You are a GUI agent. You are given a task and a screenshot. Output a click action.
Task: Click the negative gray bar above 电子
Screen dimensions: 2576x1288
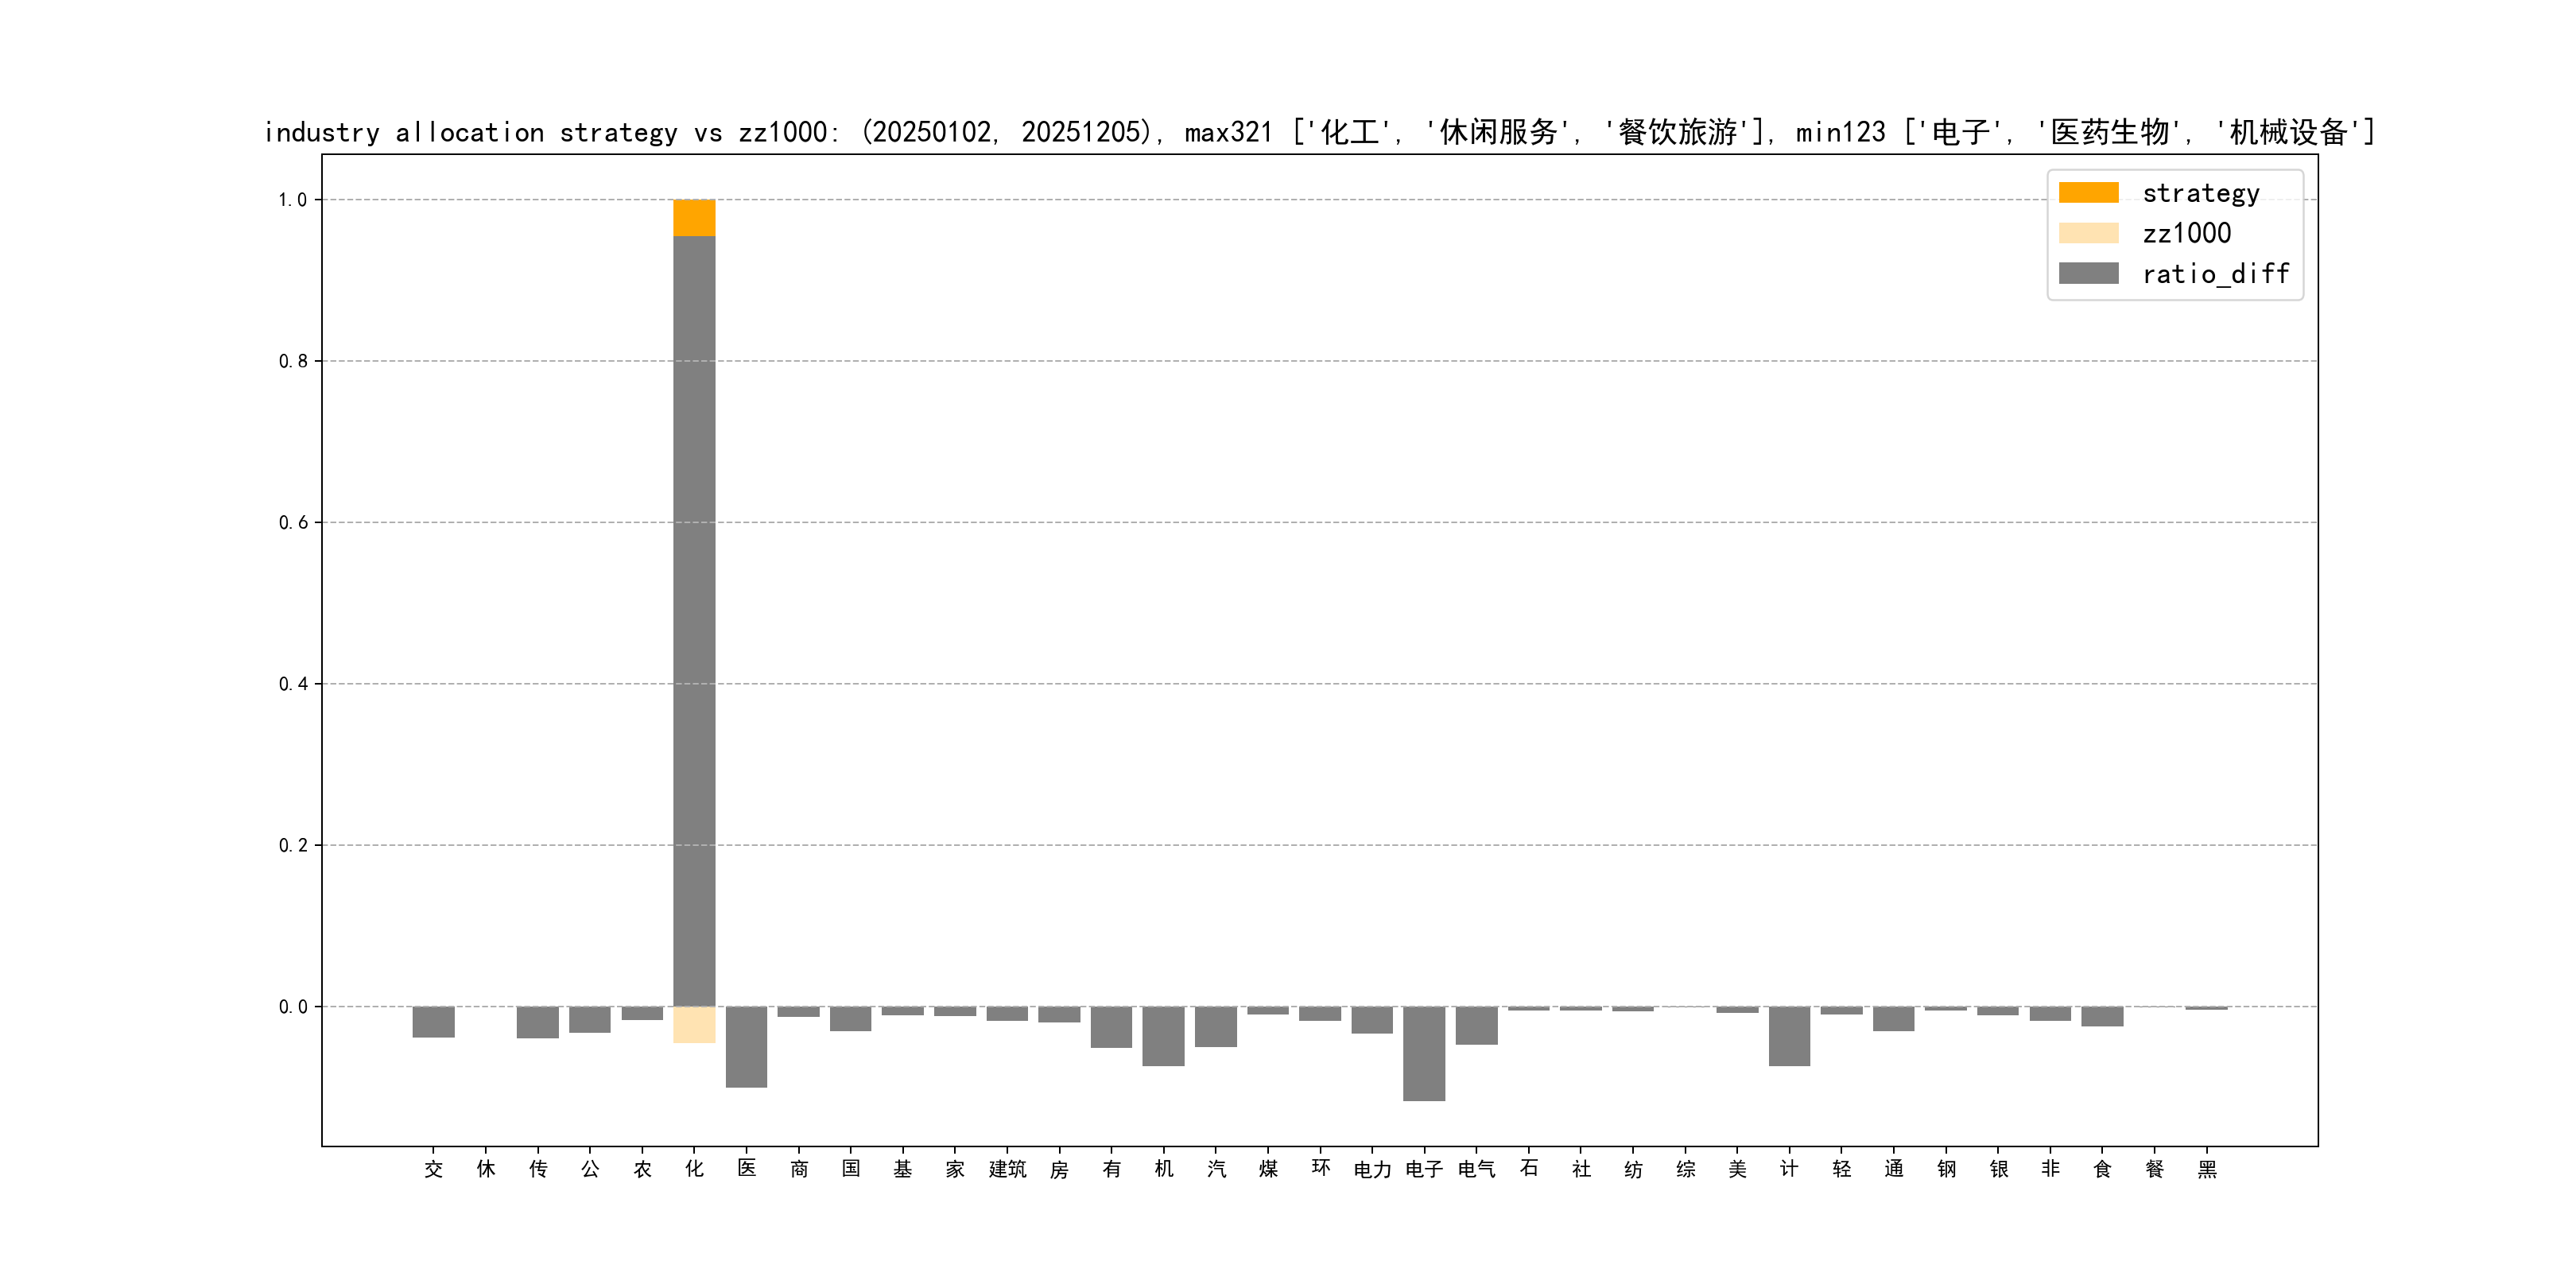point(1423,1053)
